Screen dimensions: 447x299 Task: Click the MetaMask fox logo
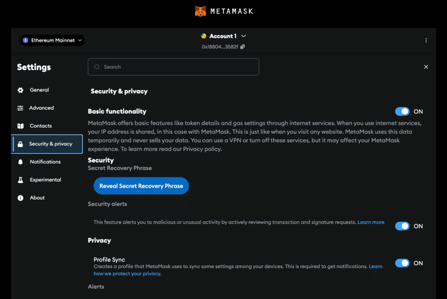(x=200, y=11)
